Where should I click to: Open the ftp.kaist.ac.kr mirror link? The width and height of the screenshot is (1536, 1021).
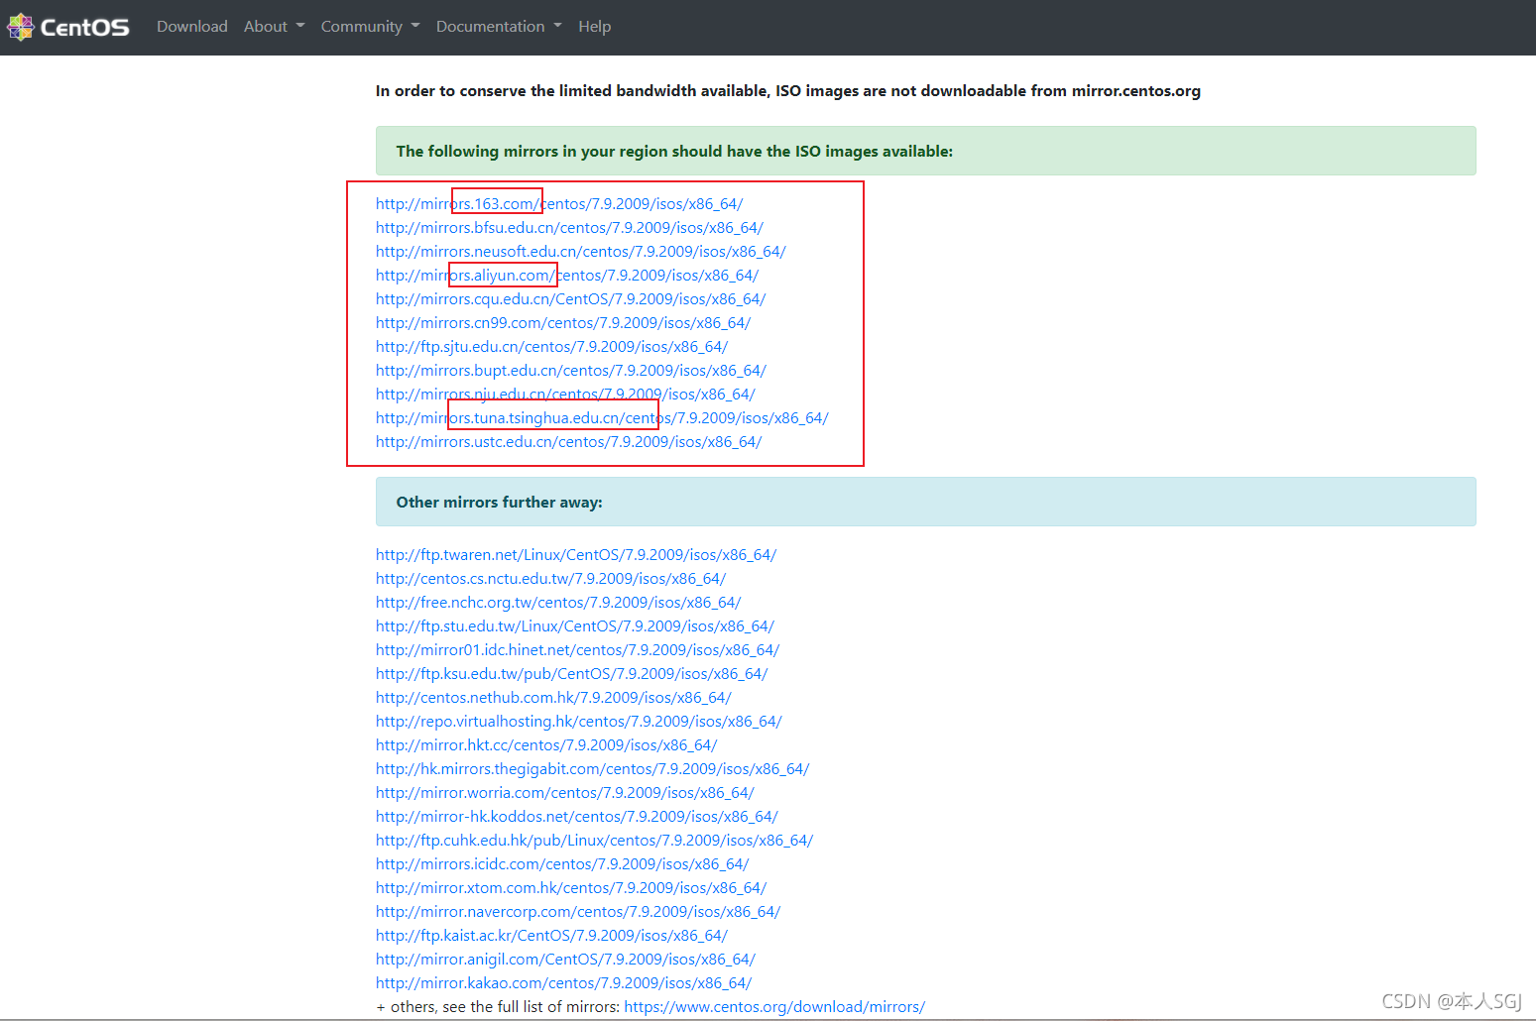[552, 936]
